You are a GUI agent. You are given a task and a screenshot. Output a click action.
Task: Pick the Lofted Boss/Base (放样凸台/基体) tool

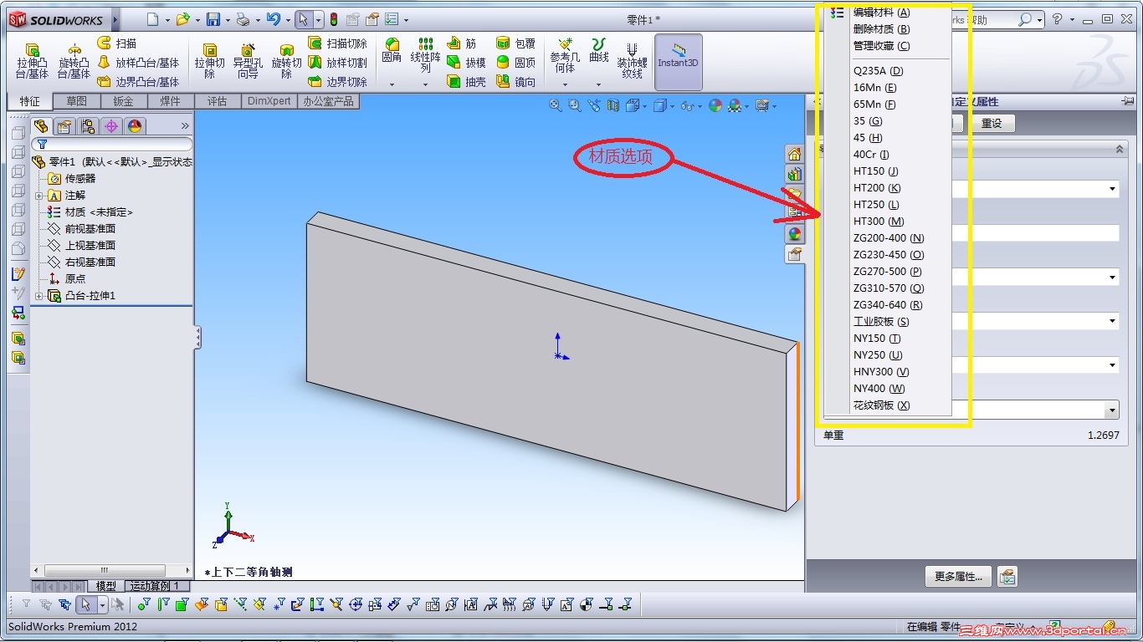point(138,63)
